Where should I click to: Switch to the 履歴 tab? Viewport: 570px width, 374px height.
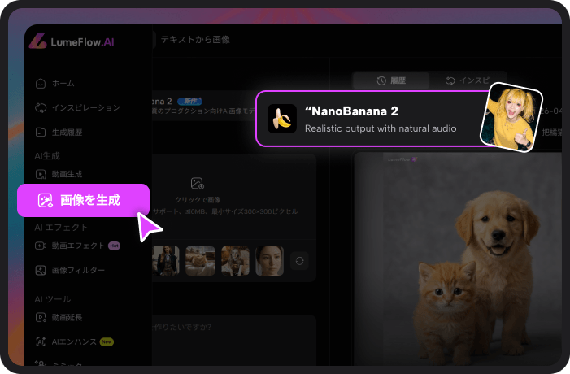(391, 80)
